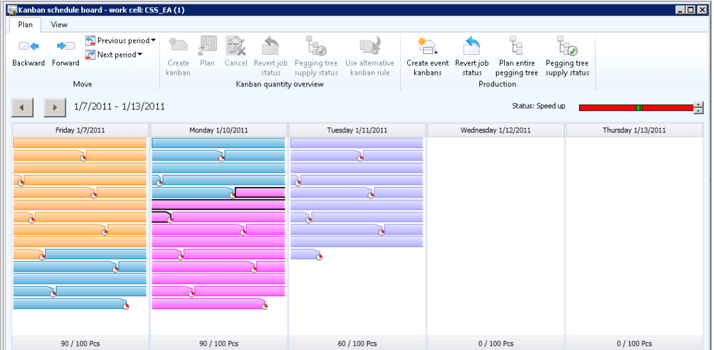Image resolution: width=714 pixels, height=350 pixels.
Task: Open Pegging tree supply status in Production
Action: tap(566, 47)
